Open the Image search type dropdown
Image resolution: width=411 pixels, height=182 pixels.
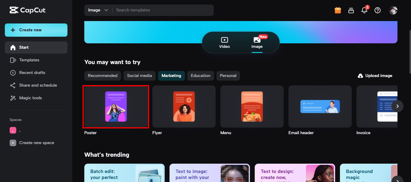pyautogui.click(x=98, y=10)
